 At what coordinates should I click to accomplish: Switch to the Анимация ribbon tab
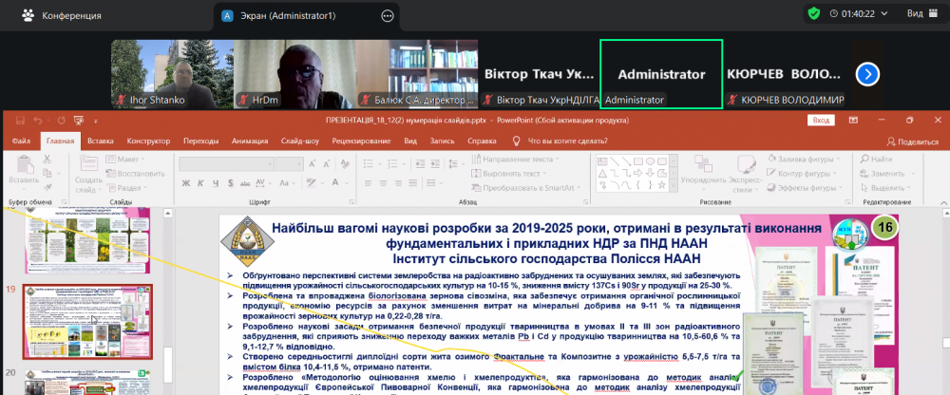(250, 141)
